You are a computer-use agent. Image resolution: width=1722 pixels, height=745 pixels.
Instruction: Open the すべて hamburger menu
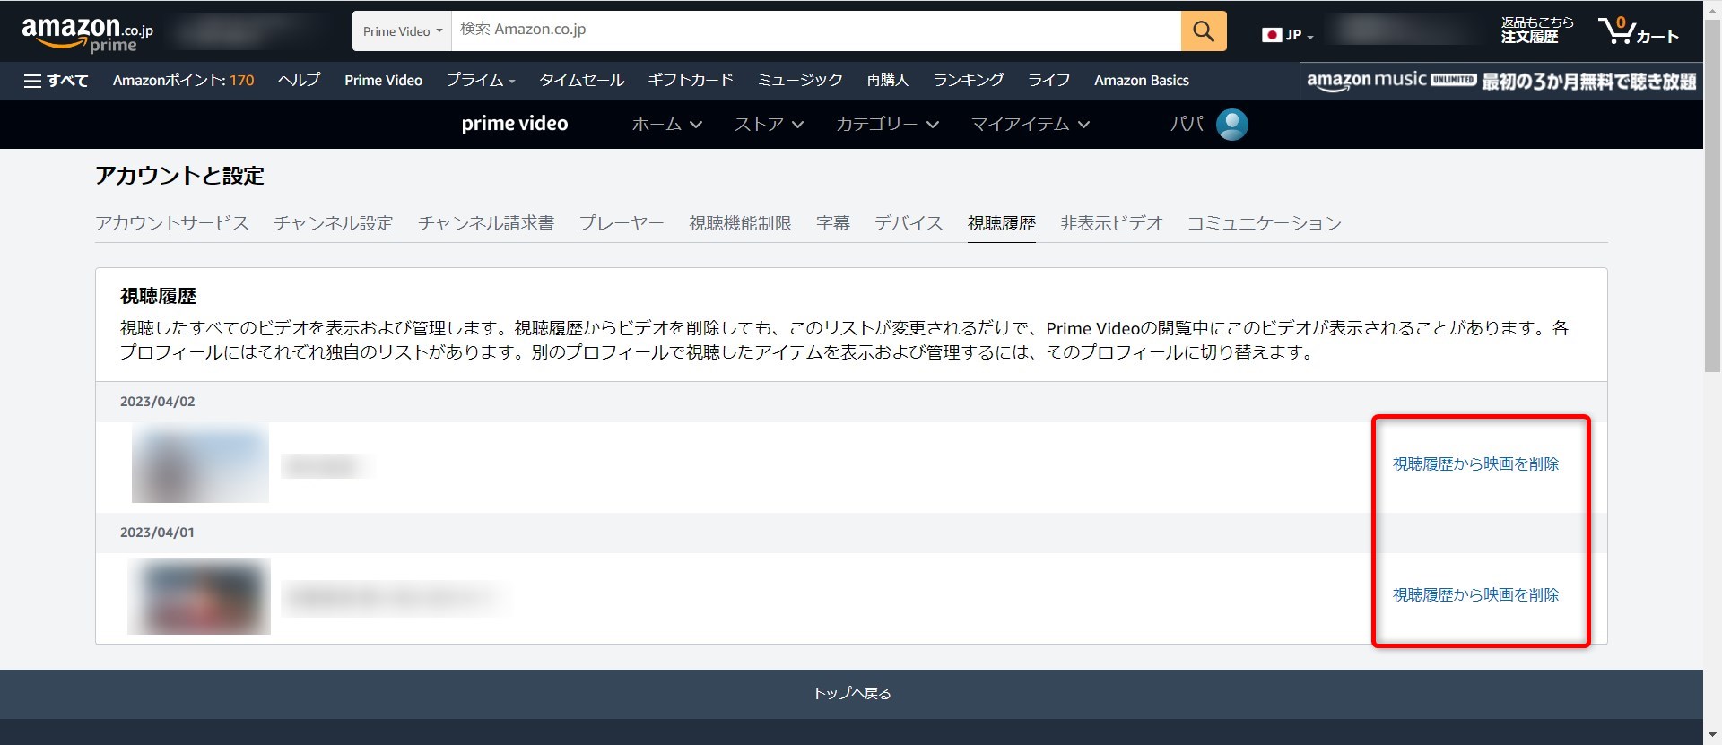click(56, 81)
